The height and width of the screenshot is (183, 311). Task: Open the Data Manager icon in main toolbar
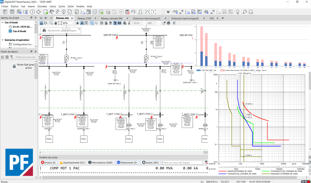[5, 12]
